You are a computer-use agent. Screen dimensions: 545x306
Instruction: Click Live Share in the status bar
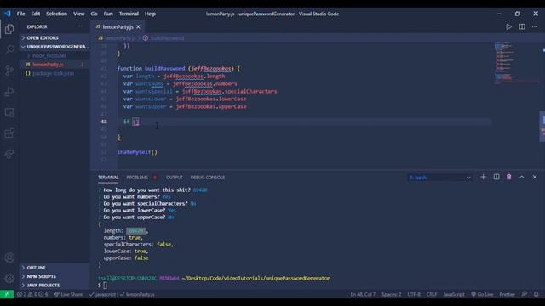pos(68,294)
